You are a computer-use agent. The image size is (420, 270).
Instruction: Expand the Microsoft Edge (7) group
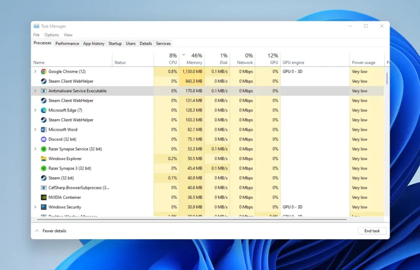(x=35, y=110)
